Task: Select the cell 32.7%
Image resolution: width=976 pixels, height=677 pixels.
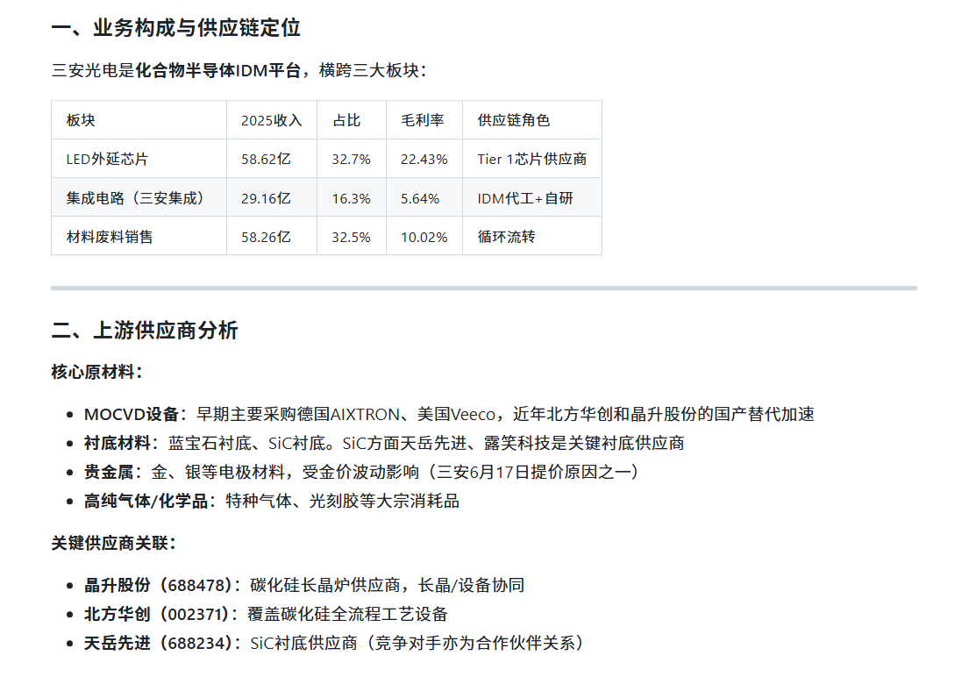Action: [x=351, y=159]
